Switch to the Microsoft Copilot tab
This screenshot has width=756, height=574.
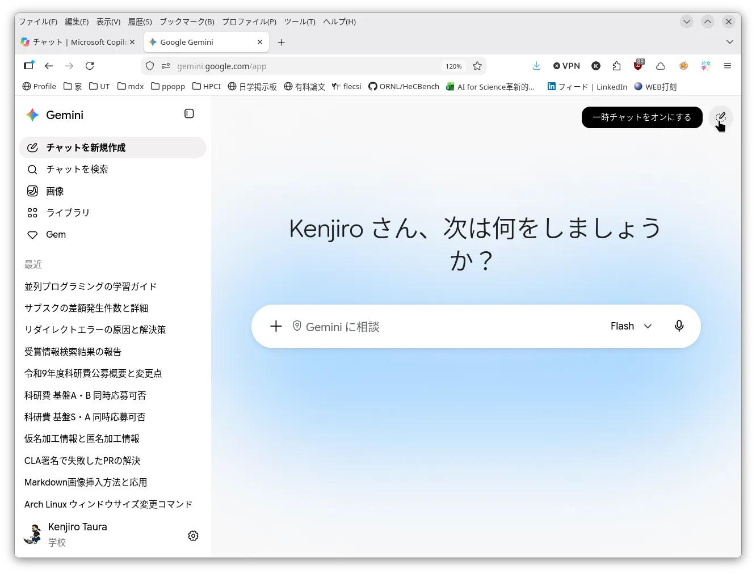click(79, 42)
